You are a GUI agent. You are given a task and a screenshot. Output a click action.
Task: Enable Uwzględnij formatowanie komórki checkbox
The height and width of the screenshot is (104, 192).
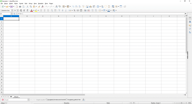tap(46, 100)
